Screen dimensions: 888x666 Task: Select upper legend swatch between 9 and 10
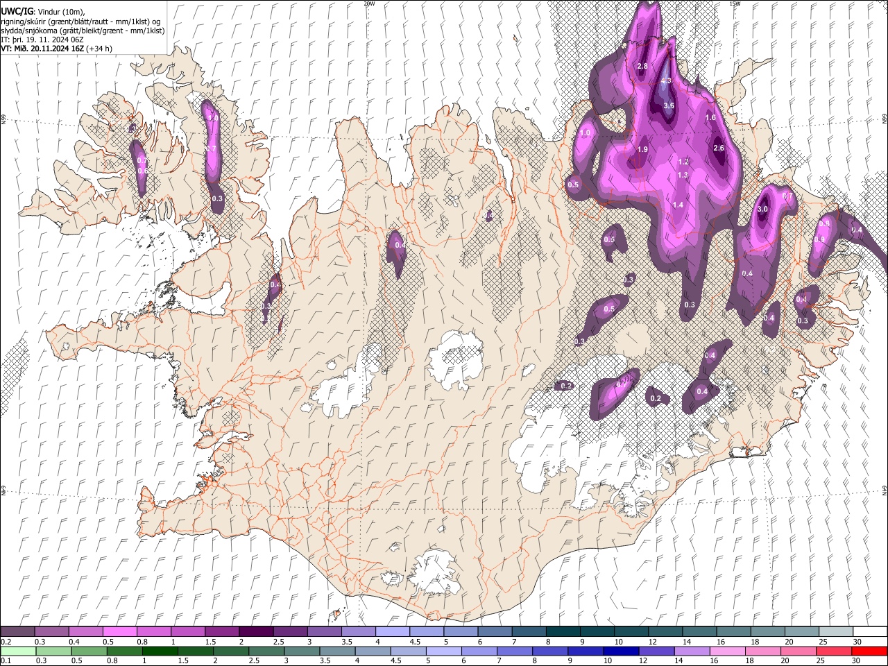coord(597,631)
